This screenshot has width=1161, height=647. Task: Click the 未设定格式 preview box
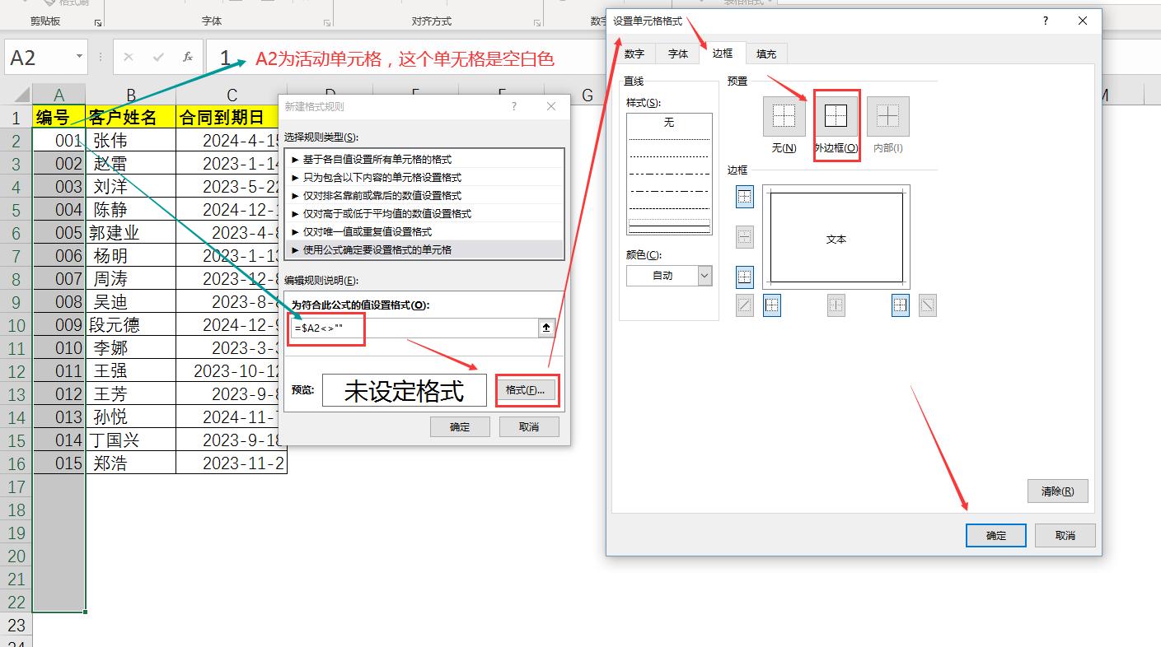(405, 390)
